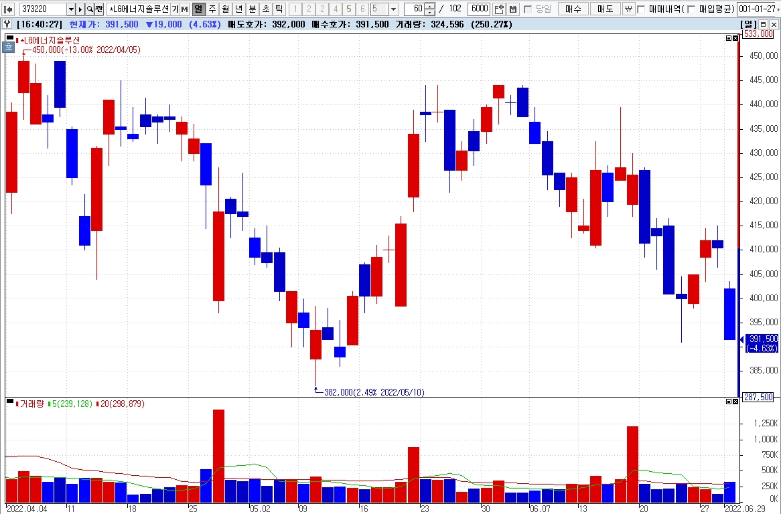Click the M icon beside the stock name
This screenshot has width=781, height=514.
[x=185, y=9]
